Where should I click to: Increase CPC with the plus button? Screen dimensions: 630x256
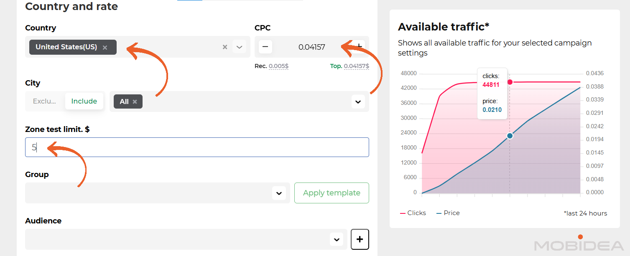click(359, 46)
